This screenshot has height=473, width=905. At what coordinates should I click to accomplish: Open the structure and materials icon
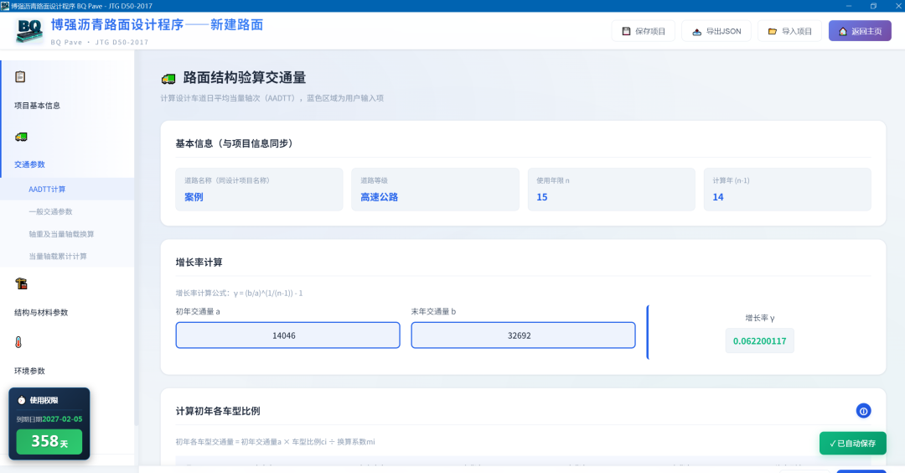[x=21, y=283]
